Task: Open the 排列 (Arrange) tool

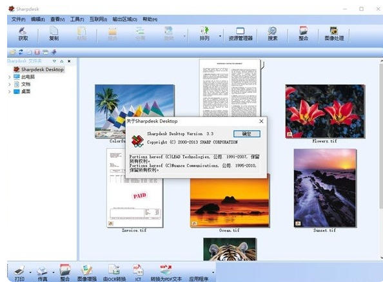Action: point(204,34)
